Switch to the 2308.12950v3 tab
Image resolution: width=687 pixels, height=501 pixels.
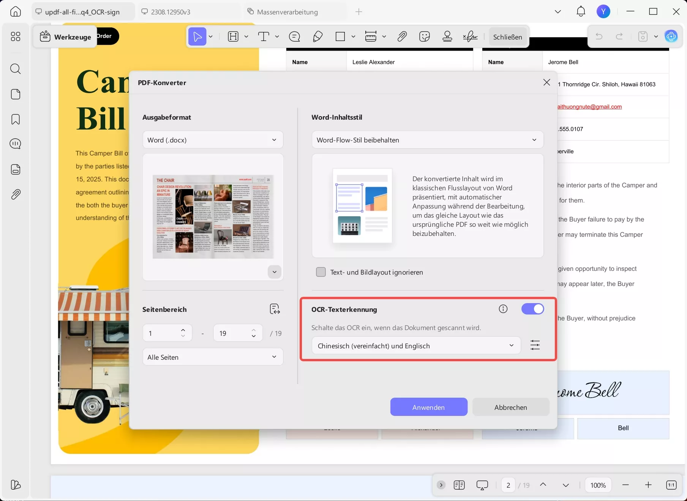(170, 12)
